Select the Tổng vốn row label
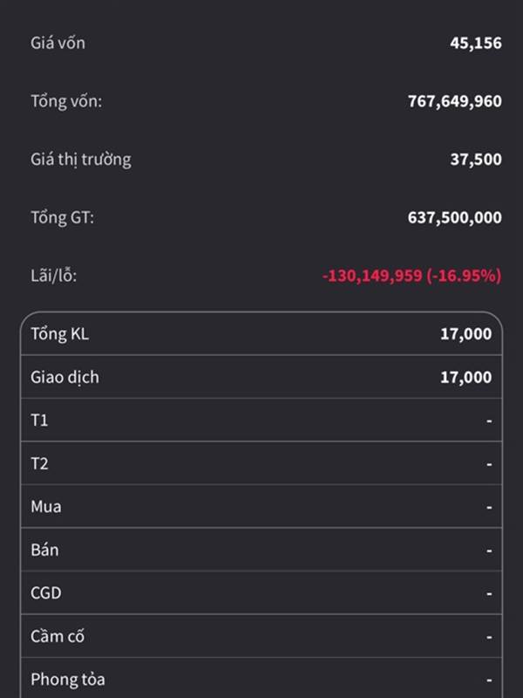523x698 pixels. click(x=66, y=101)
